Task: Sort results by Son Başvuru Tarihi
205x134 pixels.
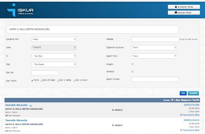Action: coord(188,100)
